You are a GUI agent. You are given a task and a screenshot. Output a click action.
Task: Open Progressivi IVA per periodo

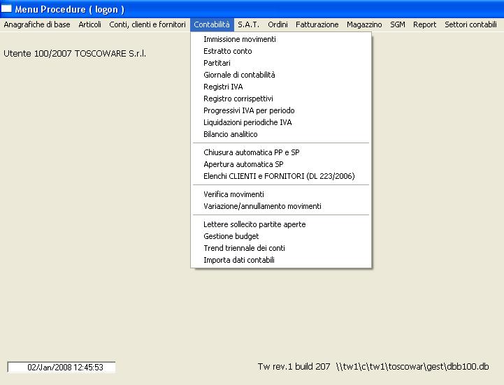coord(281,110)
